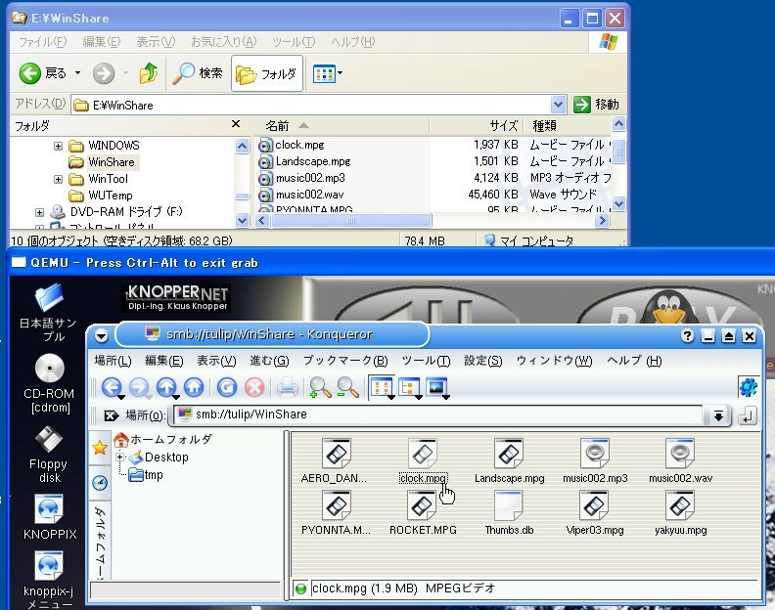Viewport: 775px width, 610px height.
Task: Expand the Desktop node in Konqueror sidebar
Action: [x=120, y=457]
